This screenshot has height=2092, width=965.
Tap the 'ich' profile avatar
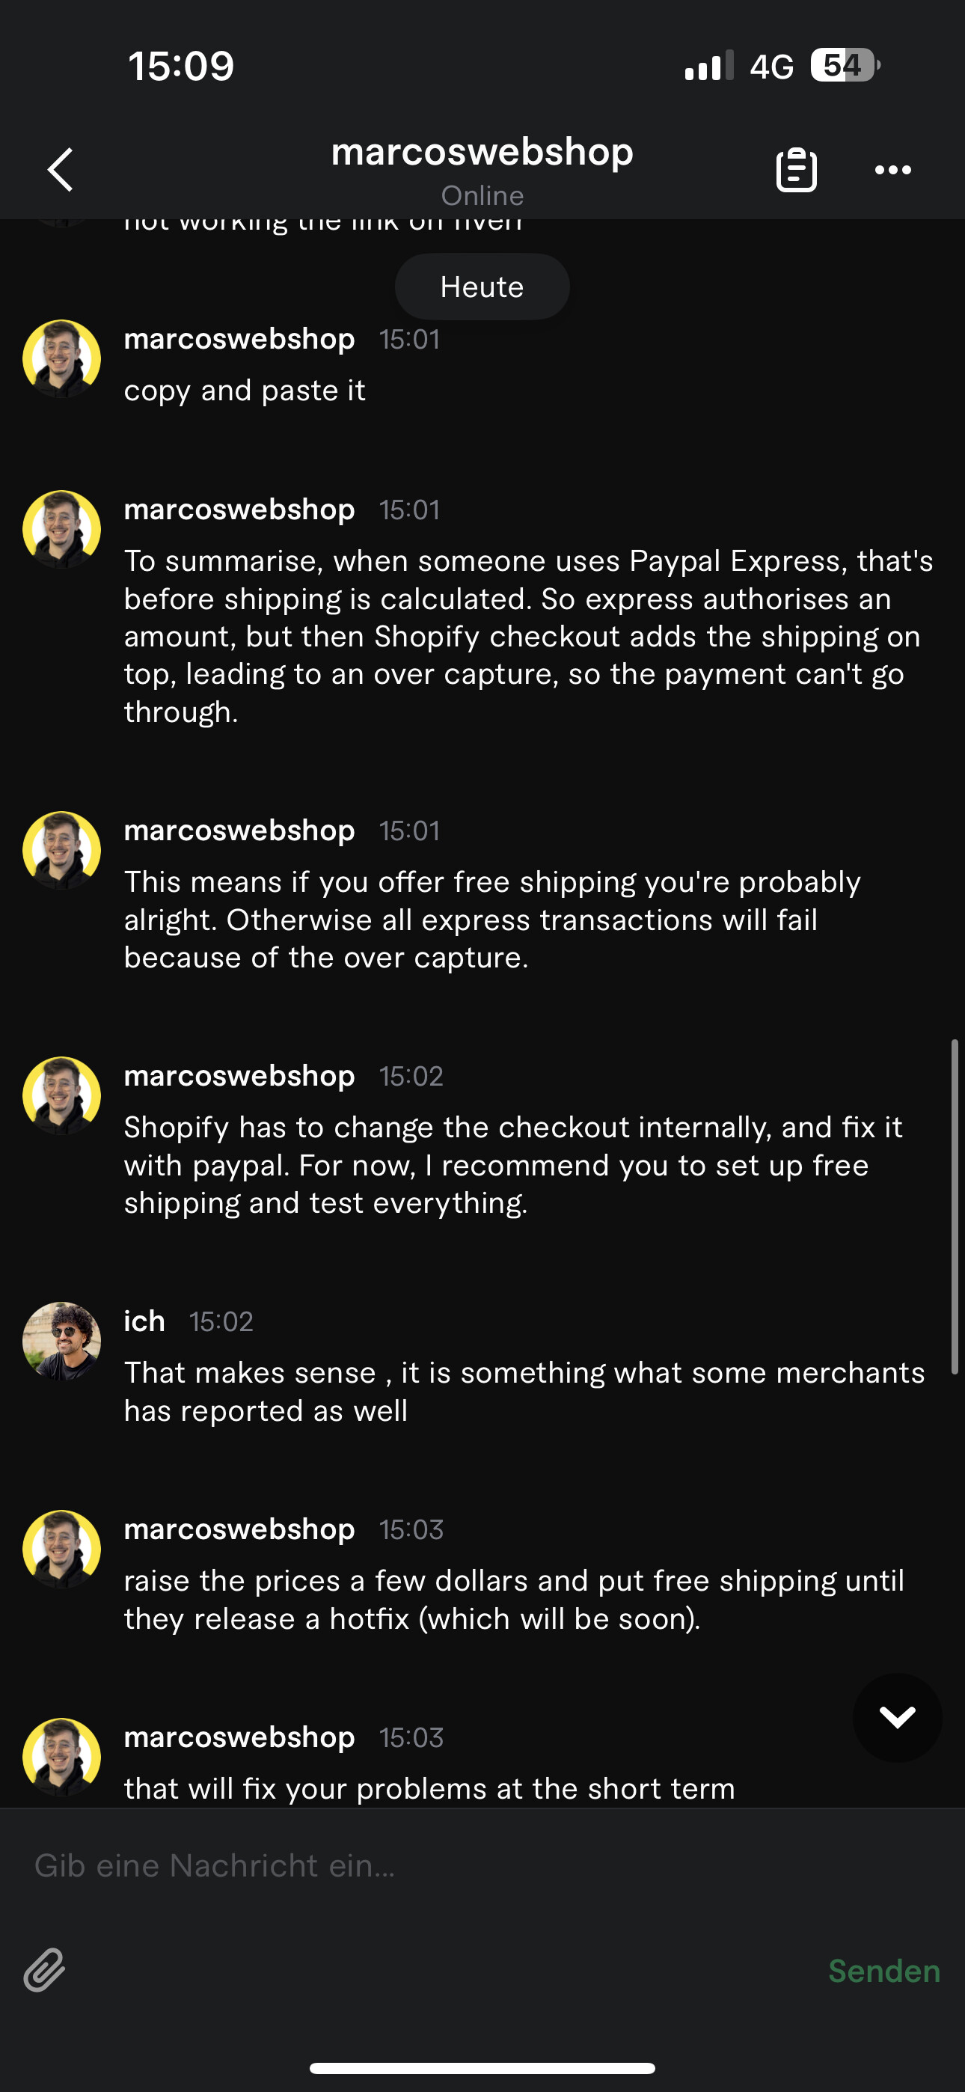coord(62,1341)
